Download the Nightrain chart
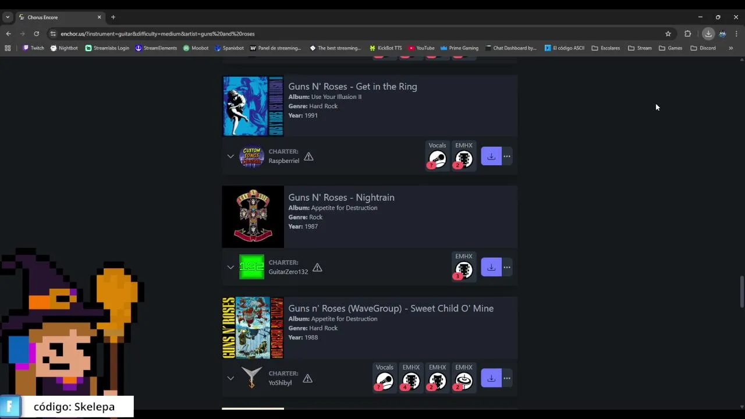The image size is (745, 419). coord(491,267)
